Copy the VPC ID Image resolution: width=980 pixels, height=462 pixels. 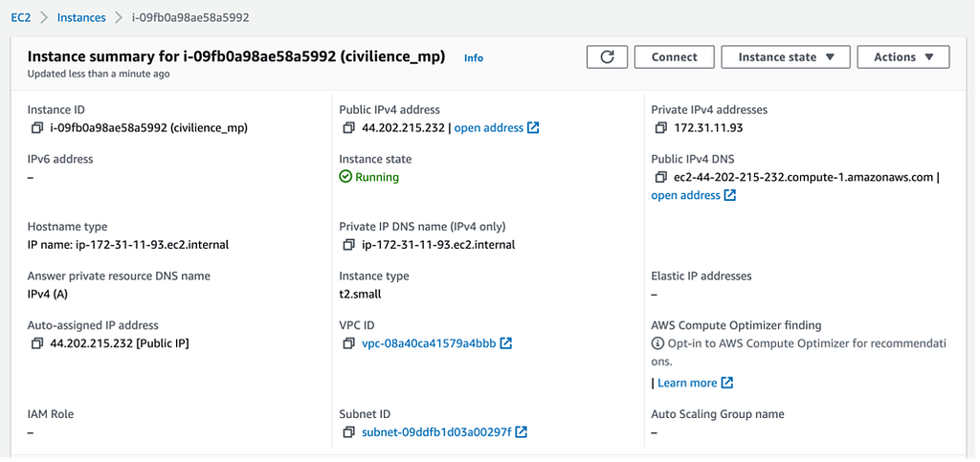[348, 343]
